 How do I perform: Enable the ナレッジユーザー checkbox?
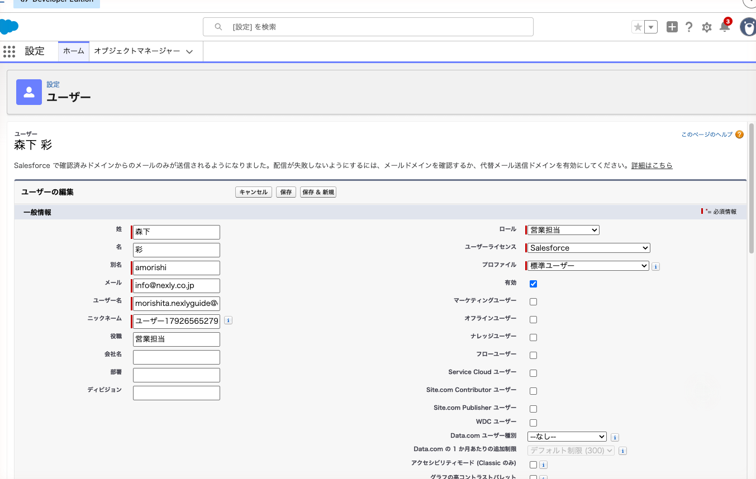click(533, 337)
